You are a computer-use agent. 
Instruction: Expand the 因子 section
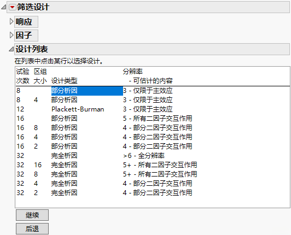coord(11,35)
